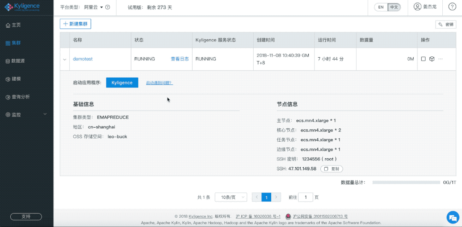This screenshot has height=227, width=462.
Task: Copy the SSH address with 复制
Action: pyautogui.click(x=332, y=169)
